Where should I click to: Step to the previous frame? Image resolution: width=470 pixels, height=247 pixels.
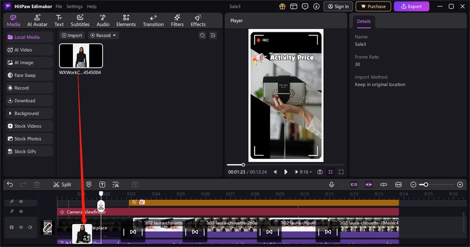point(276,172)
